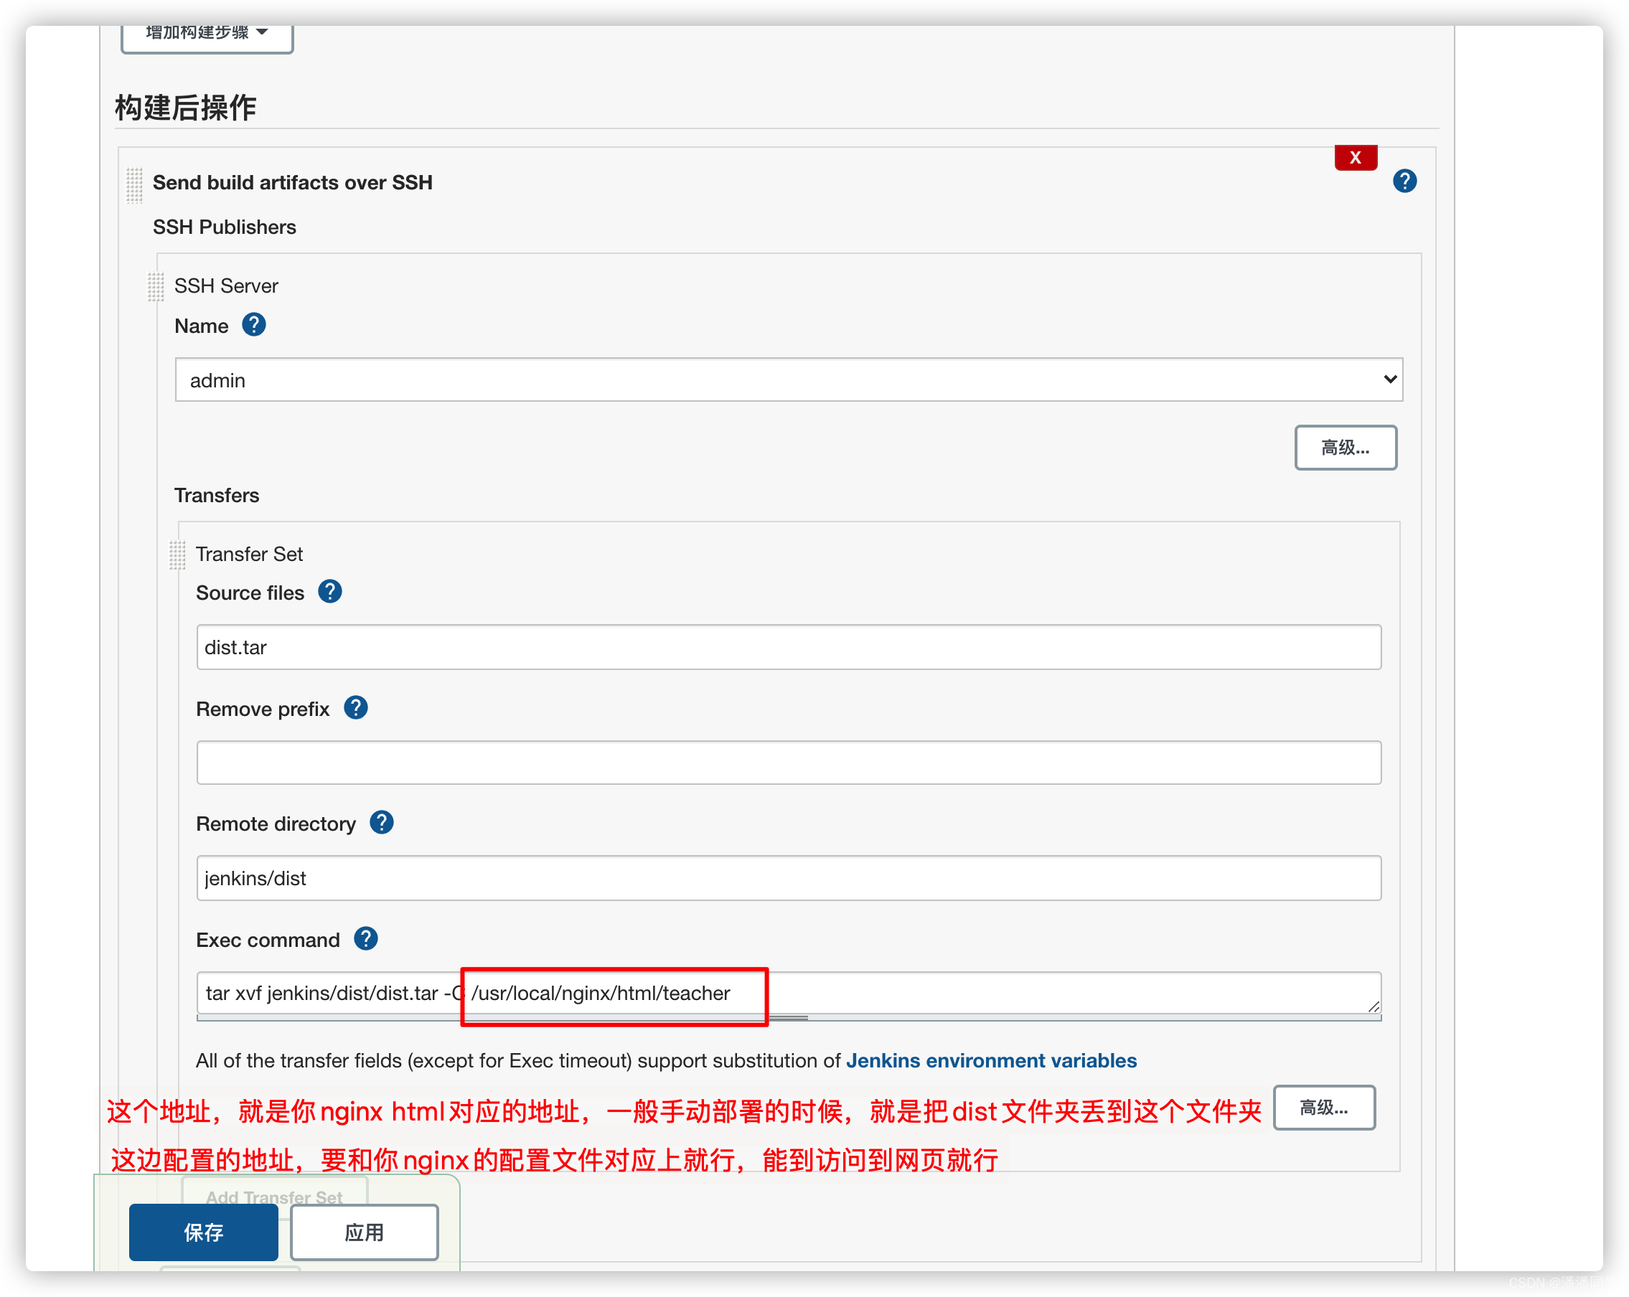The height and width of the screenshot is (1297, 1629).
Task: Open help for SSH Server Name
Action: [x=253, y=325]
